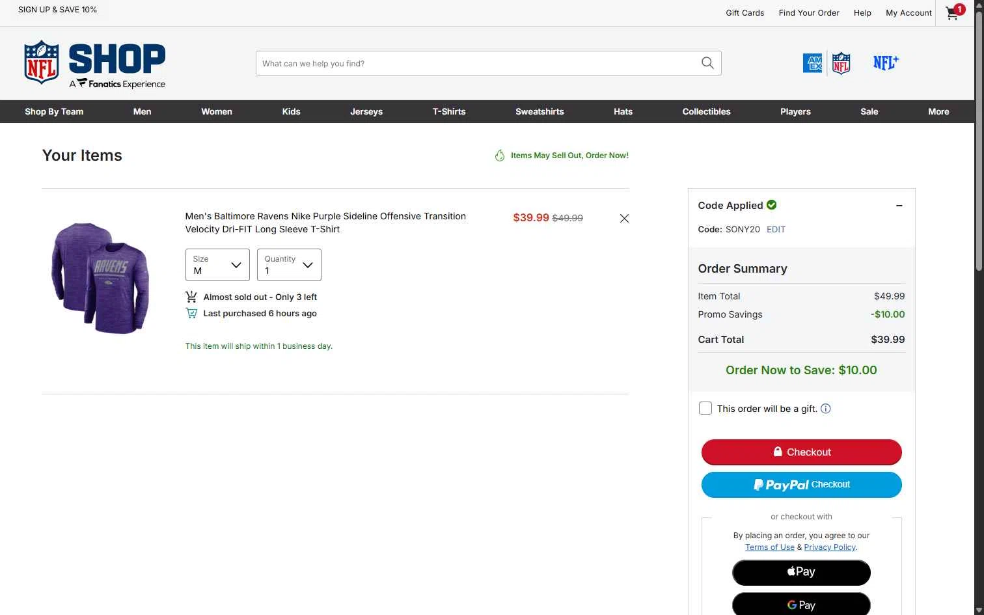Open the T-Shirts menu
Screen dimensions: 984x615
449,111
